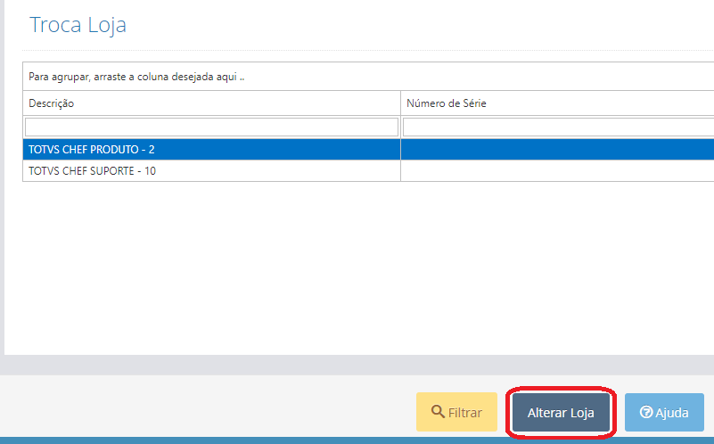This screenshot has width=714, height=444.
Task: Sort by the Descrição column header
Action: (212, 103)
